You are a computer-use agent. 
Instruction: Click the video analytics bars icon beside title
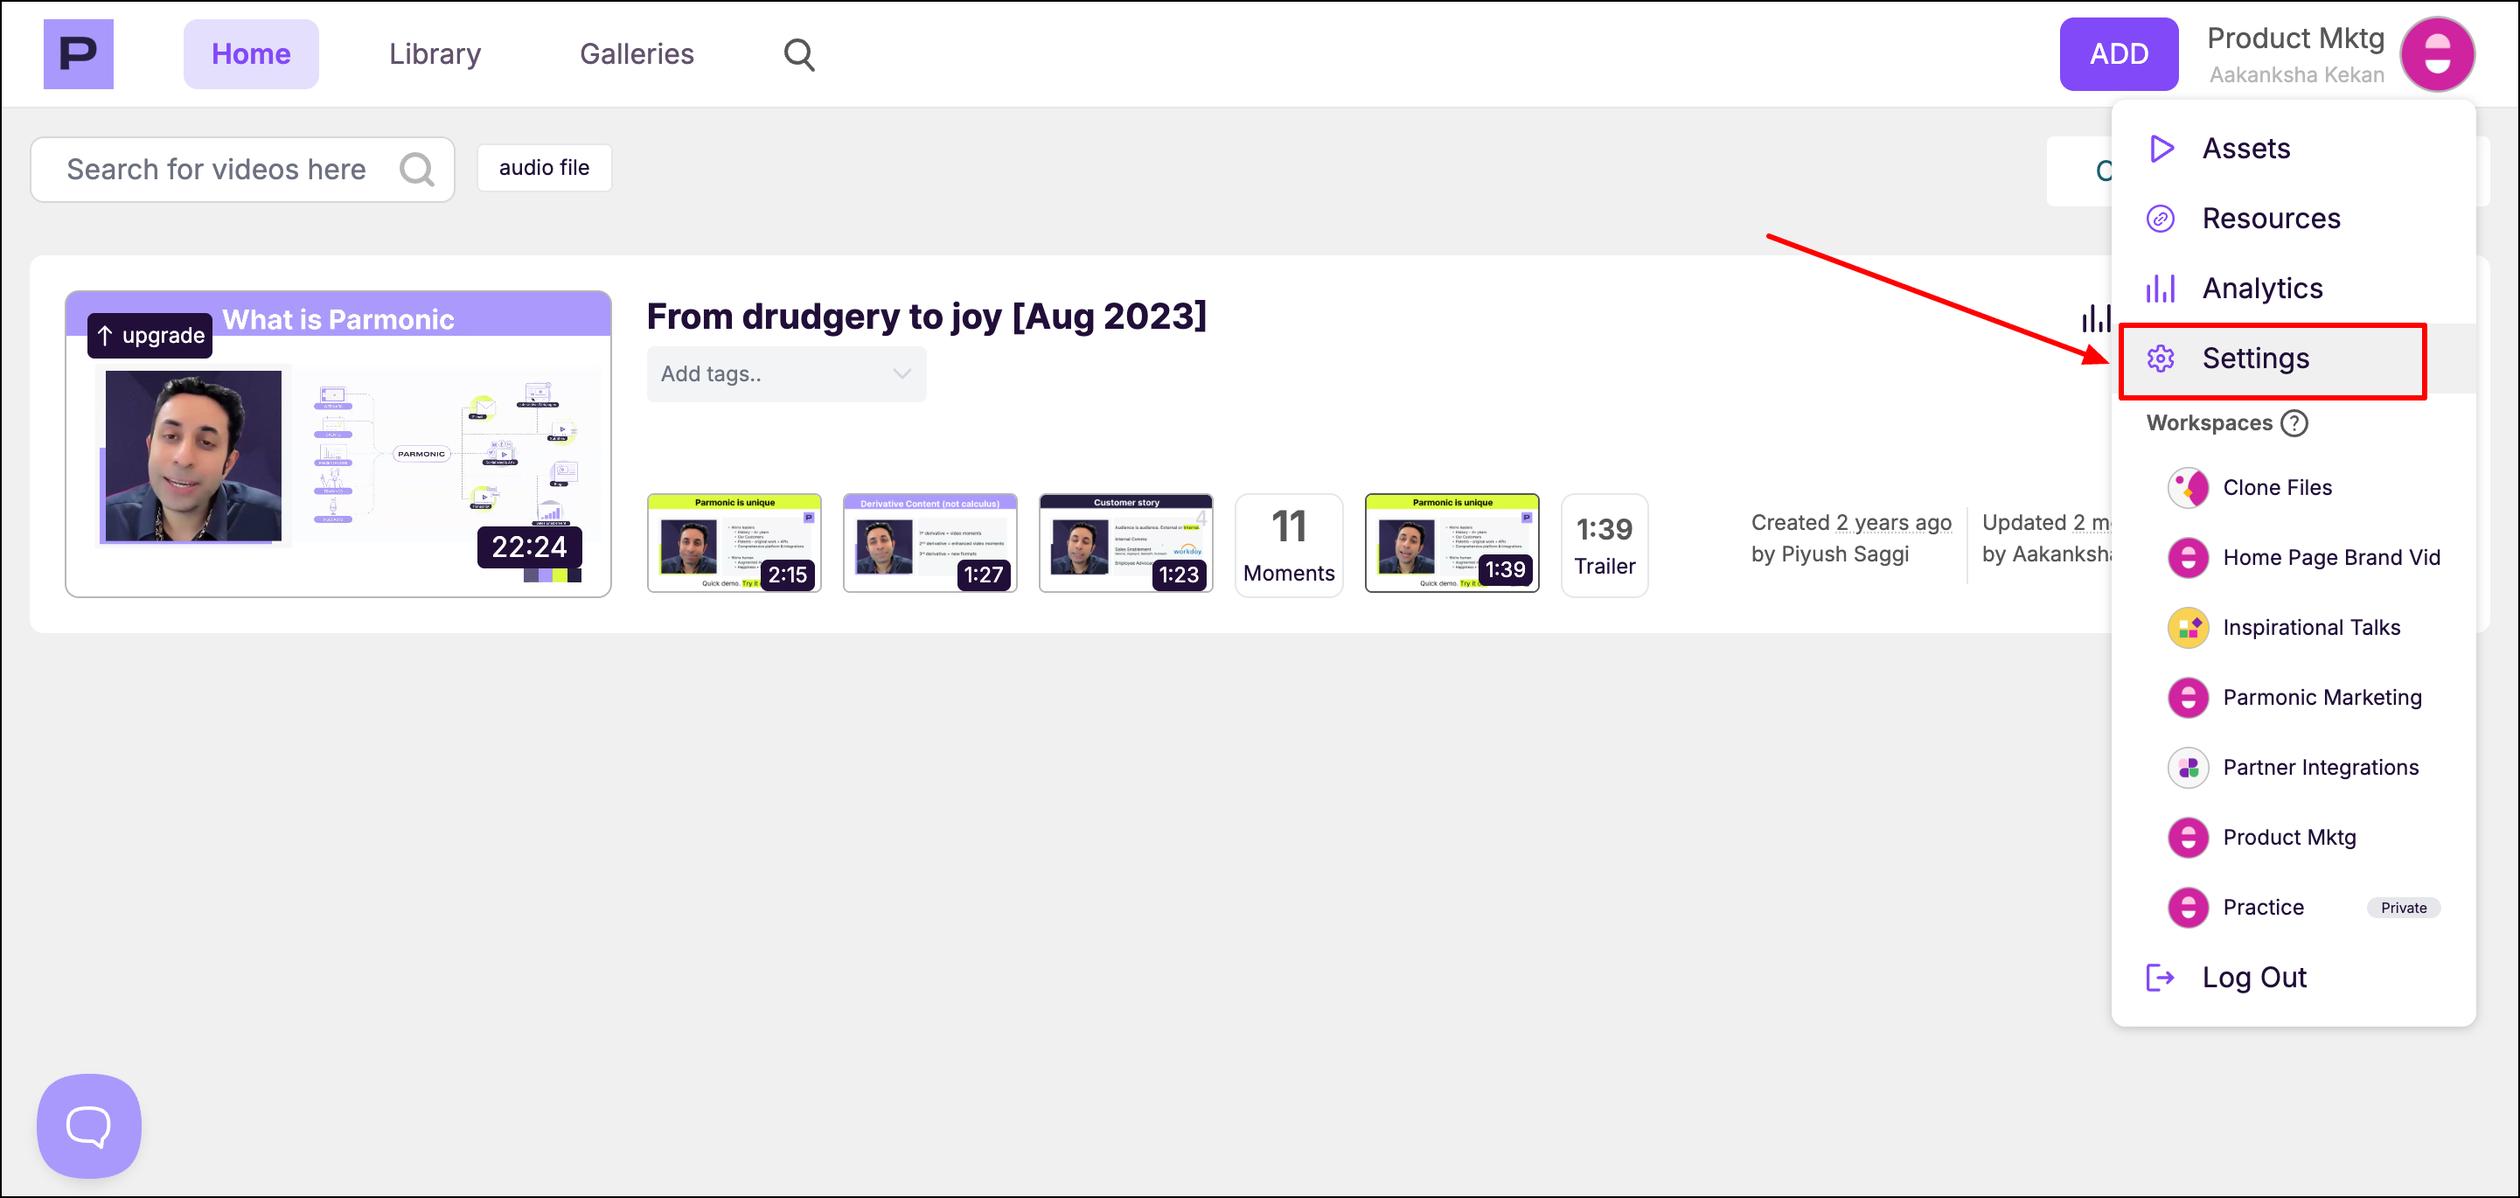coord(2095,317)
